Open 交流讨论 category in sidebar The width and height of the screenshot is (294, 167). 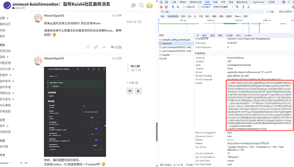click(6, 51)
